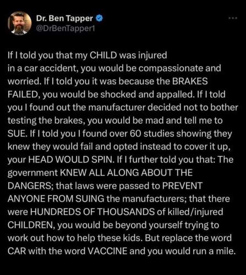Click the word SUE in the tweet
The image size is (246, 275).
click(15, 134)
